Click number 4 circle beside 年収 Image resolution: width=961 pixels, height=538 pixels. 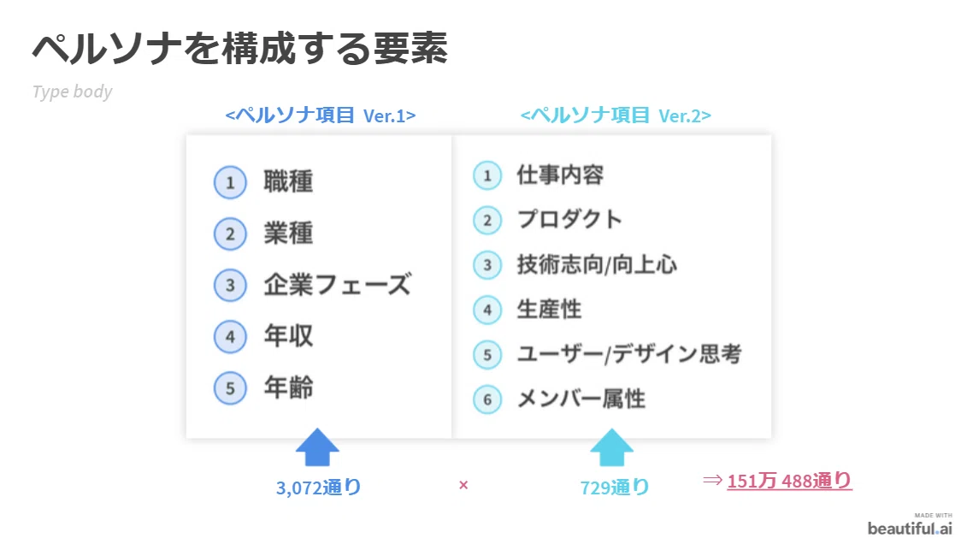pyautogui.click(x=230, y=337)
